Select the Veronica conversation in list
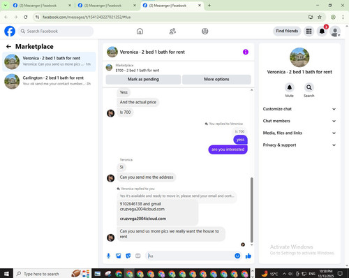This screenshot has width=349, height=278. (49, 61)
